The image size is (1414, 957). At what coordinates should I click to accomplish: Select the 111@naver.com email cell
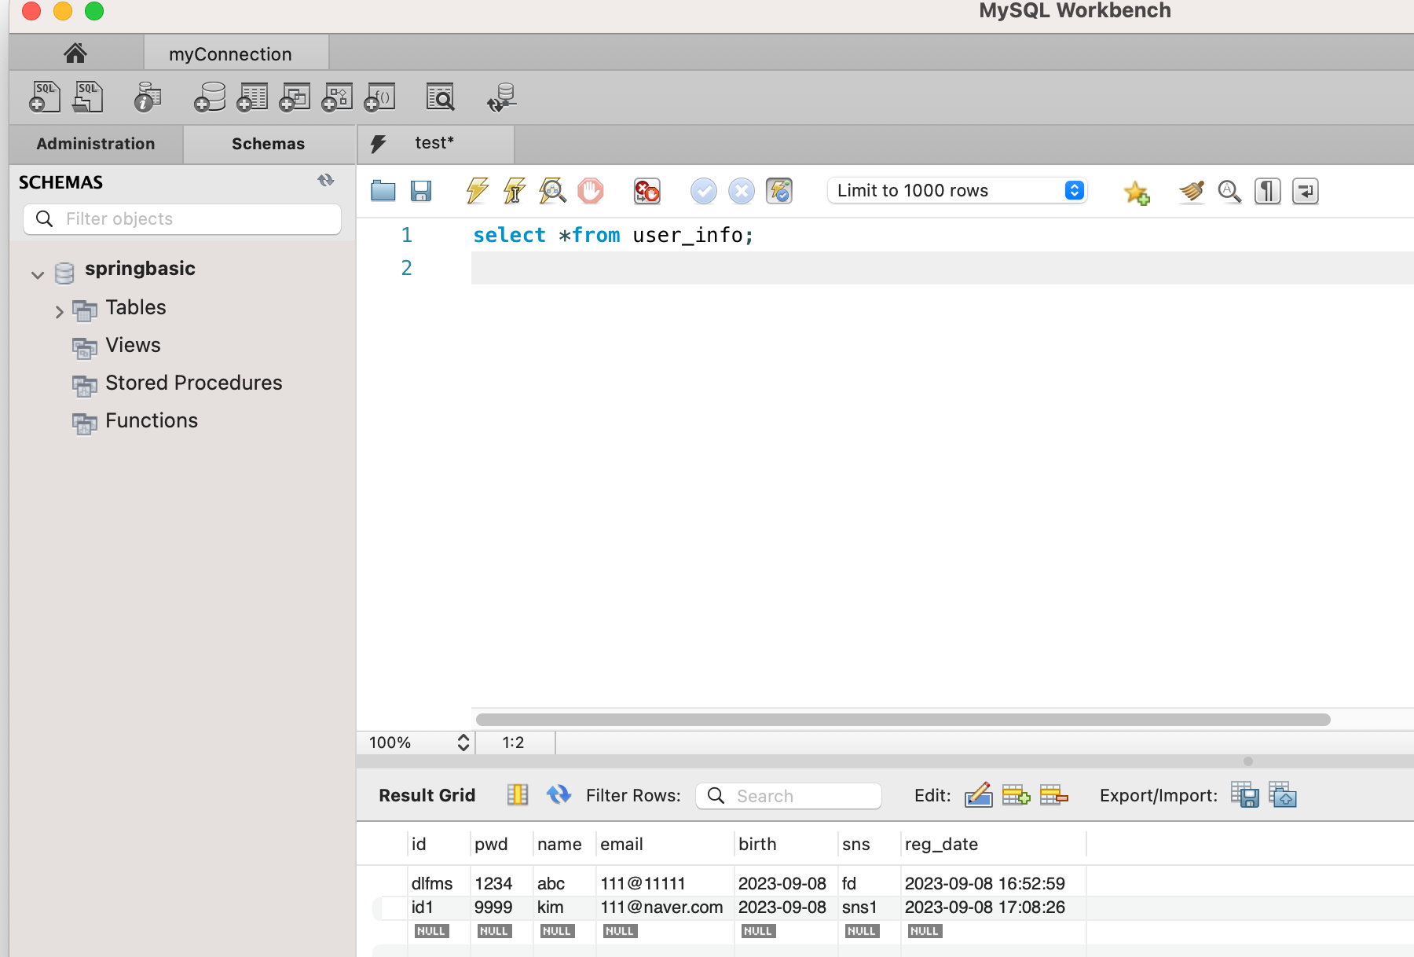[x=665, y=907]
